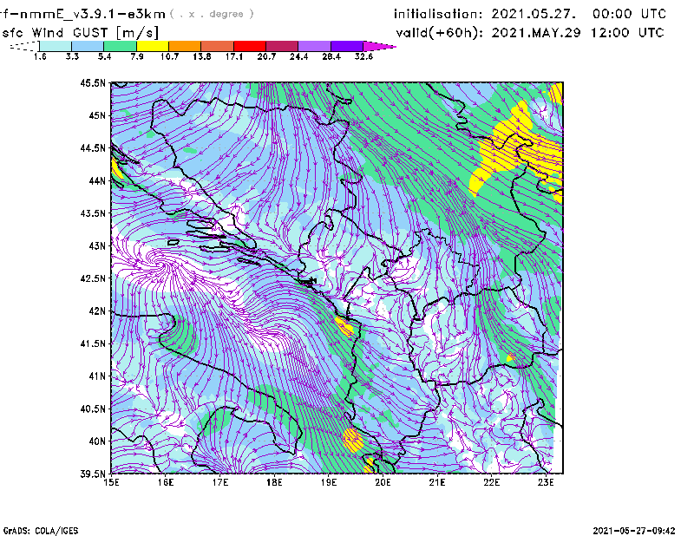Click the "43N" latitude label
The image size is (694, 536).
click(x=97, y=245)
